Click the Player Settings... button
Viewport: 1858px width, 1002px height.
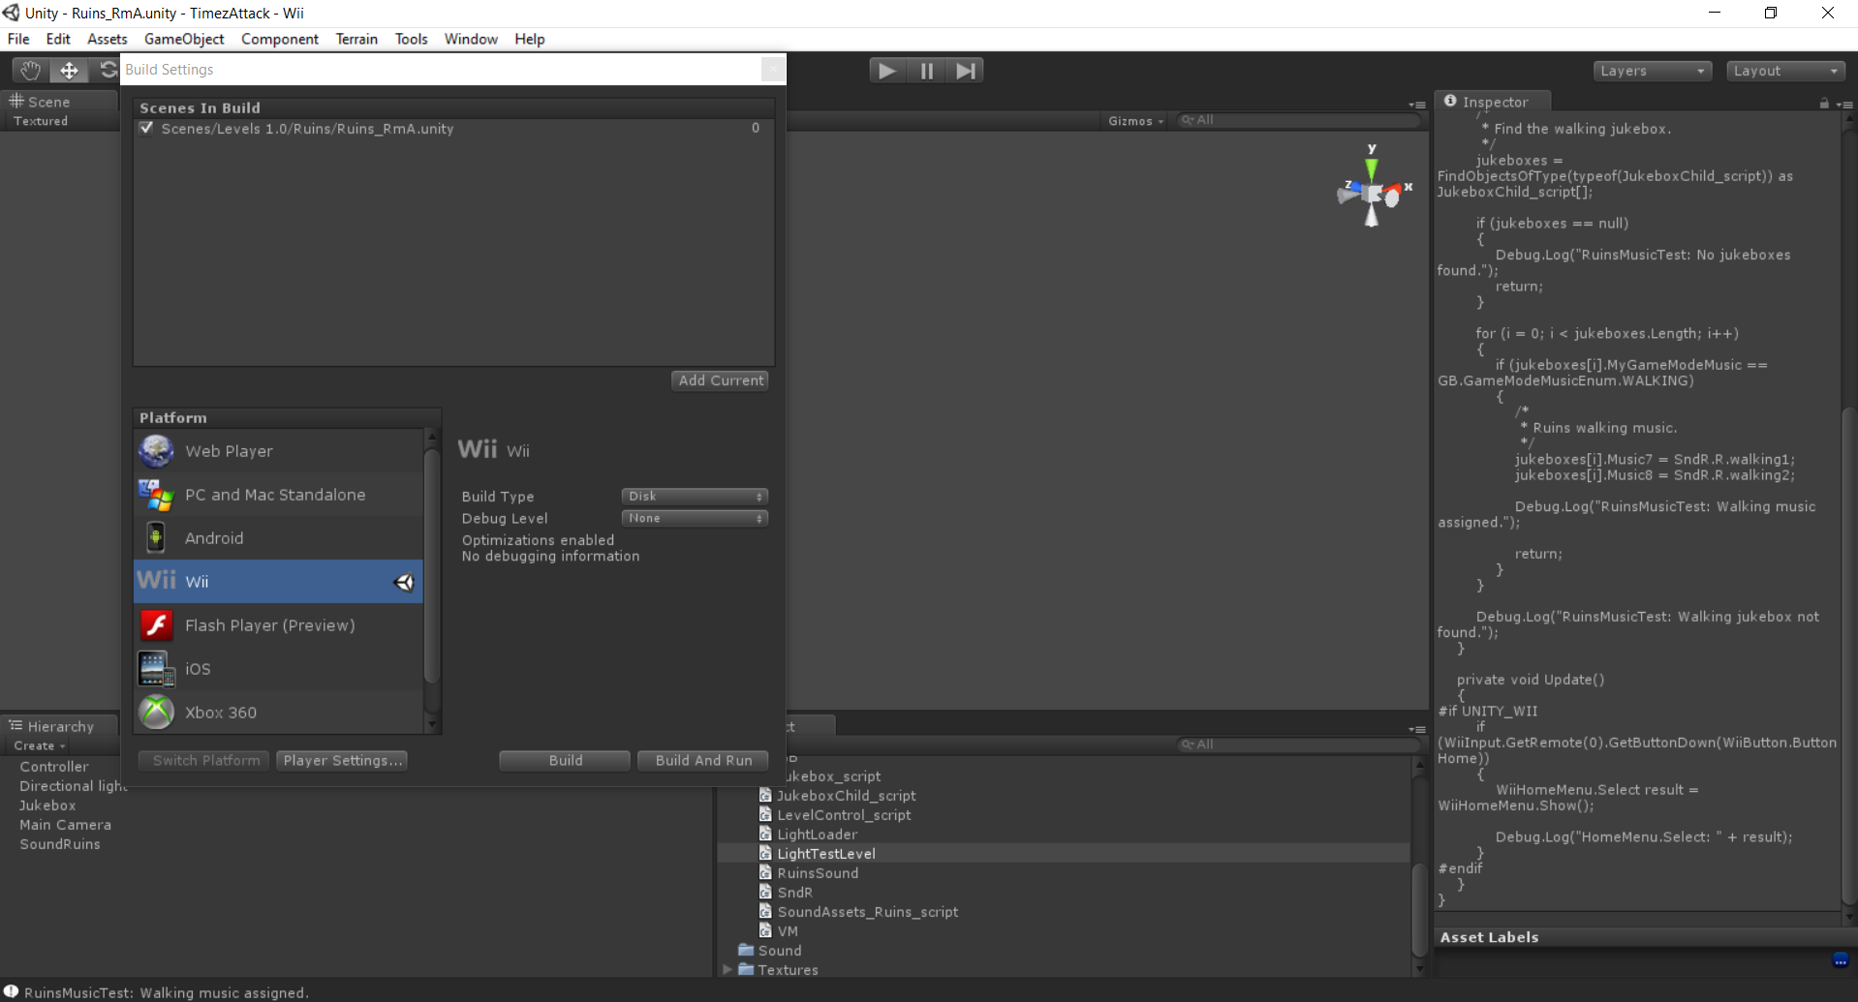coord(342,761)
